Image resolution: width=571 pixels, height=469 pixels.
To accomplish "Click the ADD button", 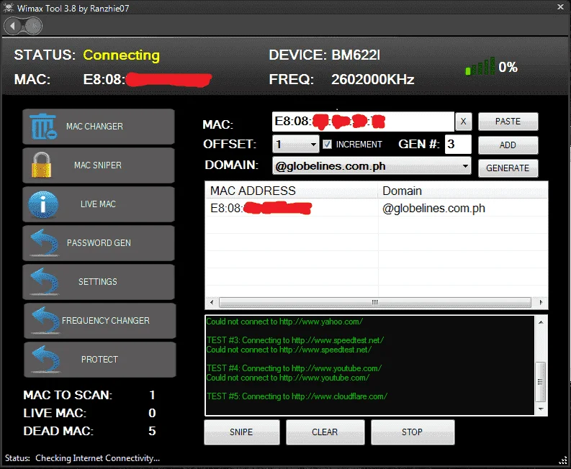I will click(508, 145).
